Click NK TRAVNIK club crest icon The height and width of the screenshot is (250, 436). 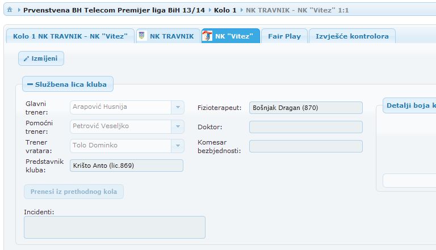pos(142,36)
